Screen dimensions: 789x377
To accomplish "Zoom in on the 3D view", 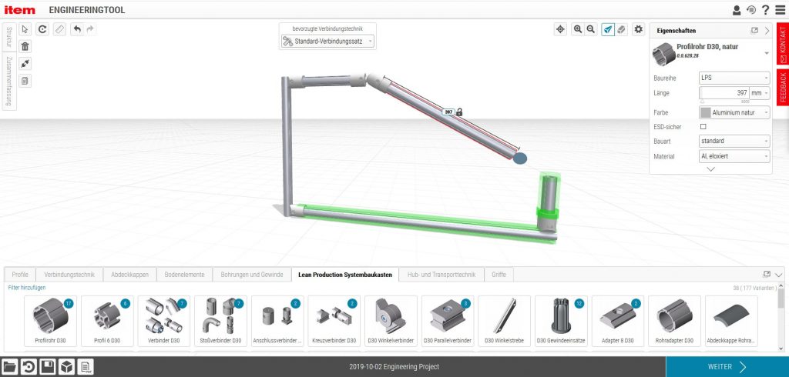I will pyautogui.click(x=578, y=29).
